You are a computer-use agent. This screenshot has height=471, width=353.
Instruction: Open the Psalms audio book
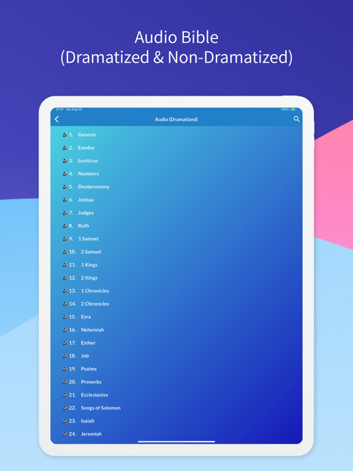click(x=89, y=369)
